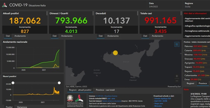Image resolution: width=210 pixels, height=108 pixels.
Task: Show Dati tab under Dimessi / Guariti
Action: [x=55, y=36]
